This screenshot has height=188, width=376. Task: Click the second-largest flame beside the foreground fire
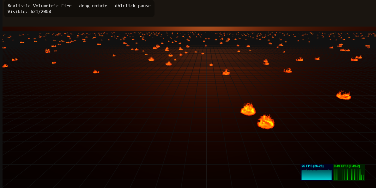[x=248, y=109]
